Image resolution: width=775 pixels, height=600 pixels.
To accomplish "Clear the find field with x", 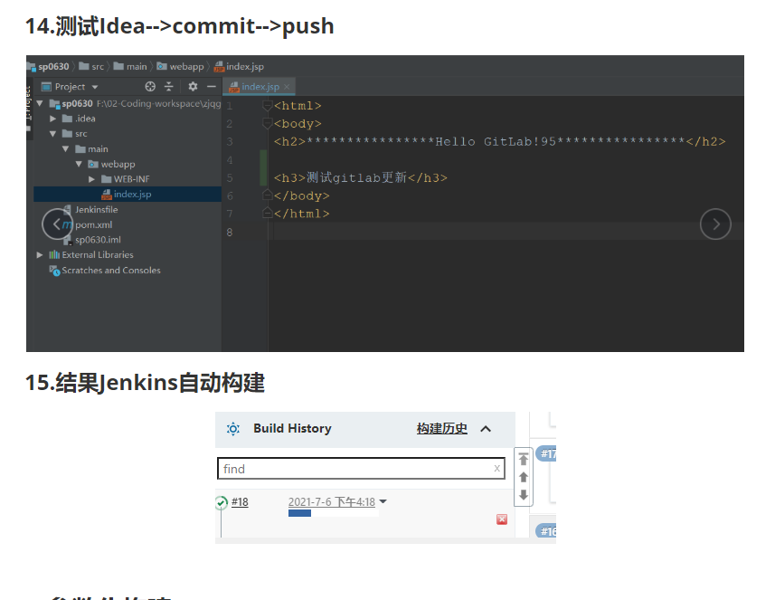I will point(496,469).
